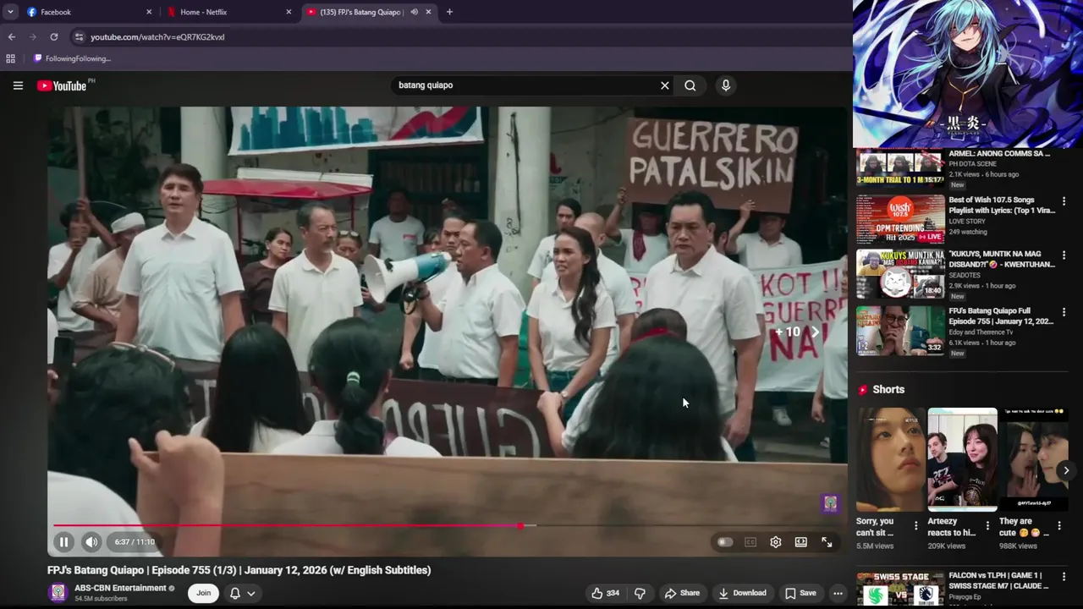The image size is (1083, 609).
Task: Click the site information icon in address bar
Action: coord(79,37)
